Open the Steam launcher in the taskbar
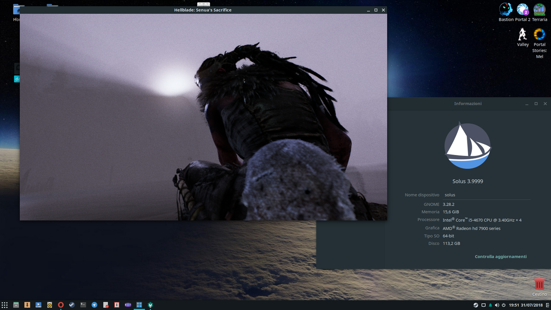The height and width of the screenshot is (310, 551). coord(72,305)
